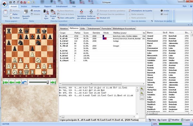Screen dimensions: 193x126
Task: Select the 8...Fc8-b7 move row
Action: click(x=102, y=41)
